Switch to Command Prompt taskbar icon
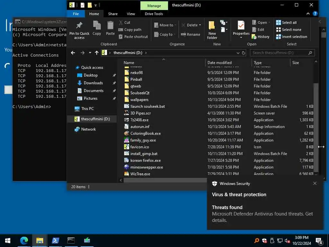Viewport: 329px width, 247px height. tap(71, 240)
